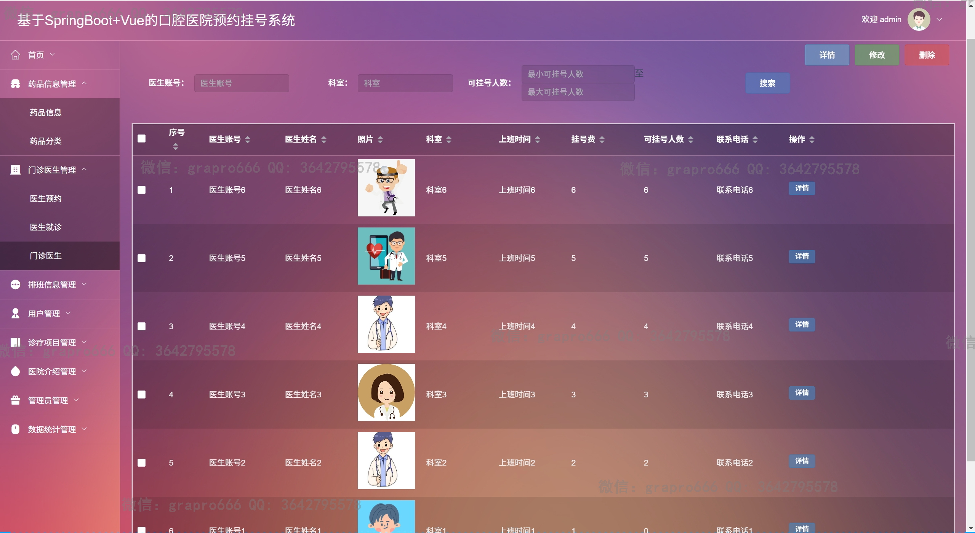Check the row for 医生账号6
This screenshot has height=533, width=975.
[141, 190]
